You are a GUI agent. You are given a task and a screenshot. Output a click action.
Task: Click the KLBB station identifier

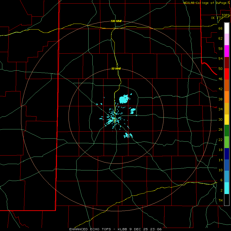[122, 229]
